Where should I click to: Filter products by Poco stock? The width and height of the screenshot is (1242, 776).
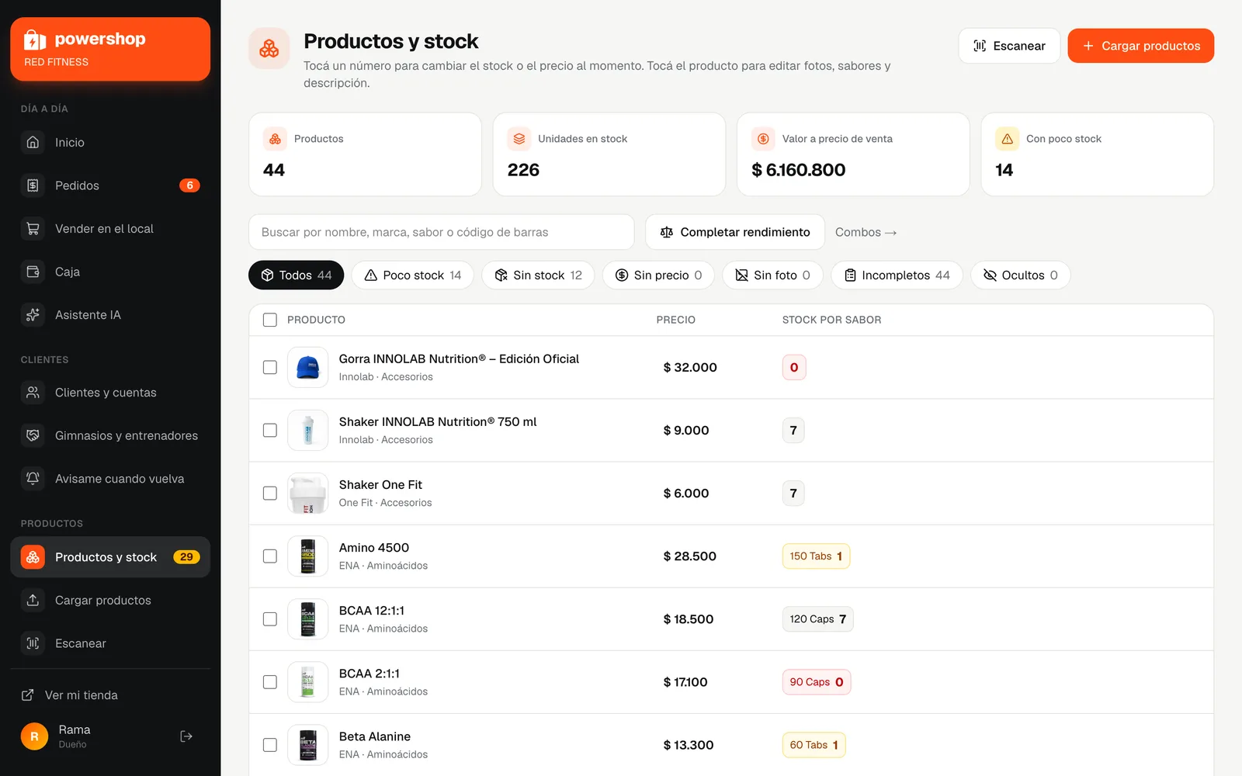click(412, 275)
